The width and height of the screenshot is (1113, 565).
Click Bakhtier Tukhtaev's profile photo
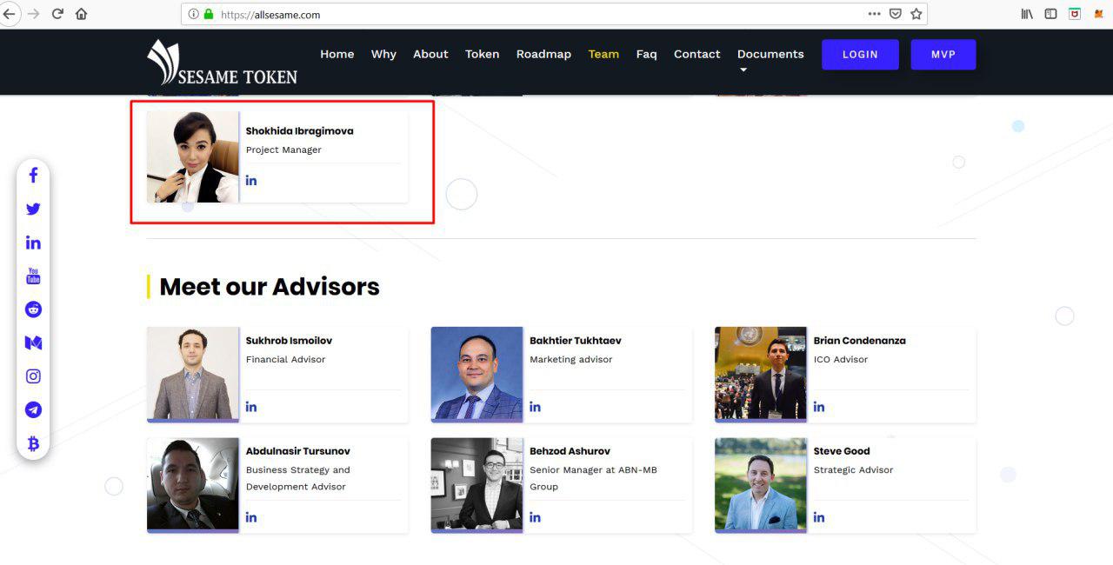[x=477, y=374]
